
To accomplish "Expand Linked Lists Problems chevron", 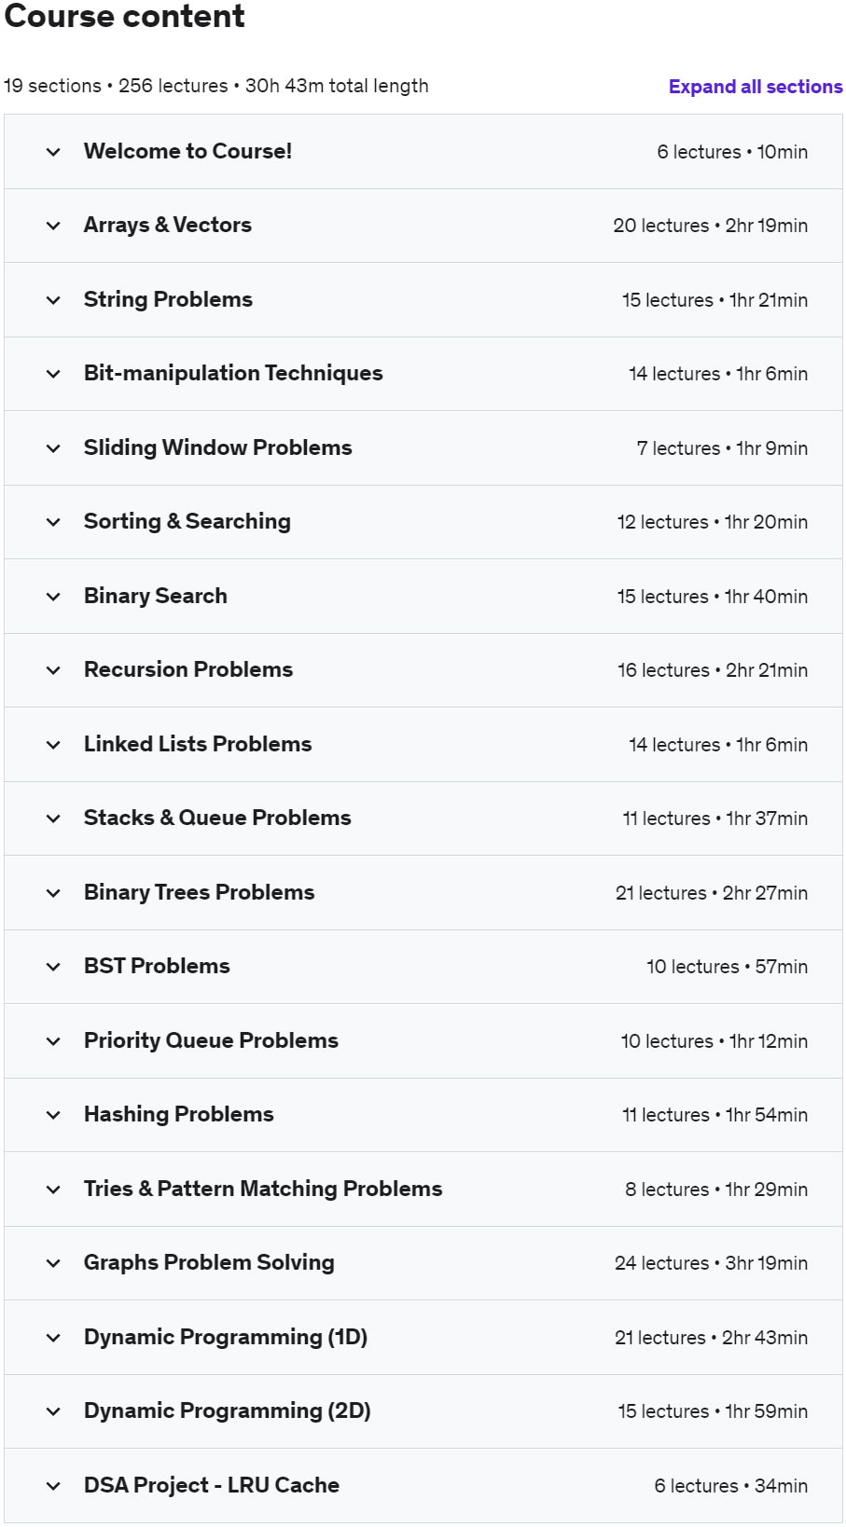I will coord(54,745).
